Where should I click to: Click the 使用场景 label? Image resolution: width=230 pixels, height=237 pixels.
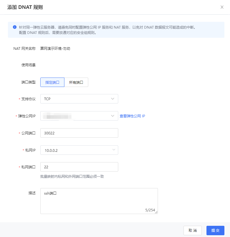[x=28, y=65]
